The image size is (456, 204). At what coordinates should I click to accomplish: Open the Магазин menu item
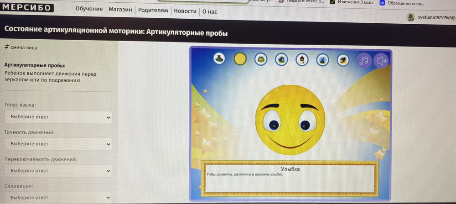click(x=120, y=10)
